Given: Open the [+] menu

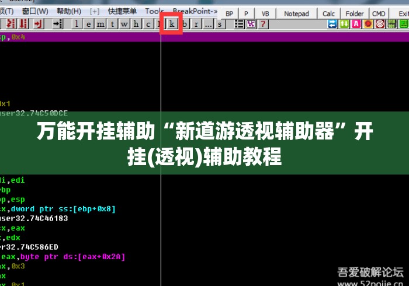Looking at the screenshot, I should (x=95, y=11).
